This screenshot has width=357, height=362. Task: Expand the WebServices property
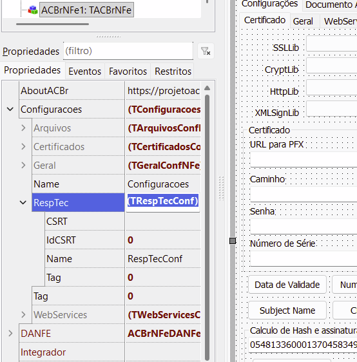[x=23, y=315]
